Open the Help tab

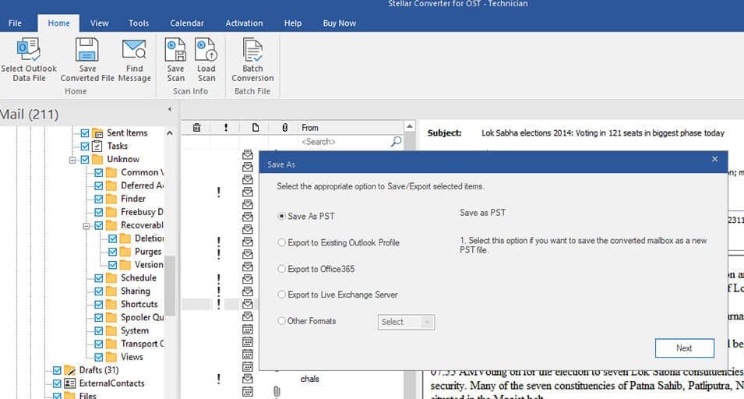pyautogui.click(x=293, y=23)
